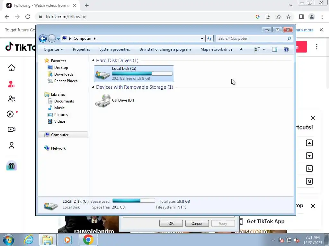Open Windows Media Player from taskbar
This screenshot has width=329, height=246.
point(67,240)
